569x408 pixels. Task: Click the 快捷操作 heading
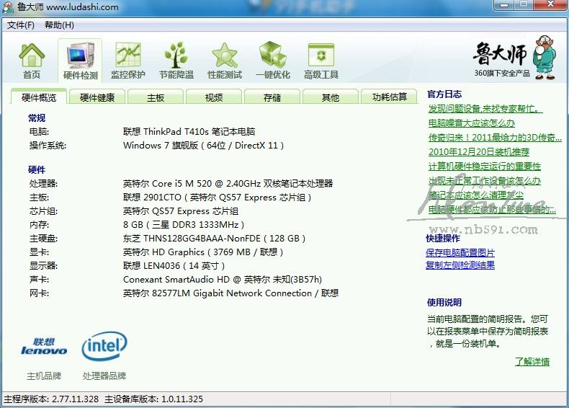pos(443,239)
